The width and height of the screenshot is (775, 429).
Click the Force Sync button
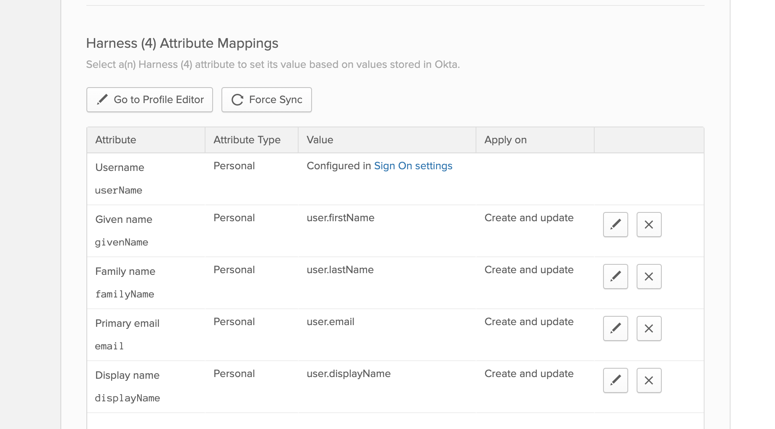pyautogui.click(x=267, y=100)
